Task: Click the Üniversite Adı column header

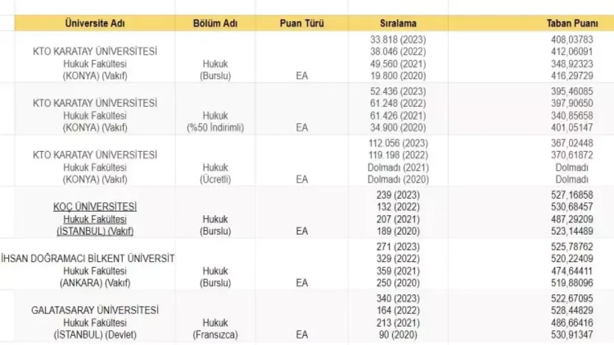Action: [x=95, y=24]
